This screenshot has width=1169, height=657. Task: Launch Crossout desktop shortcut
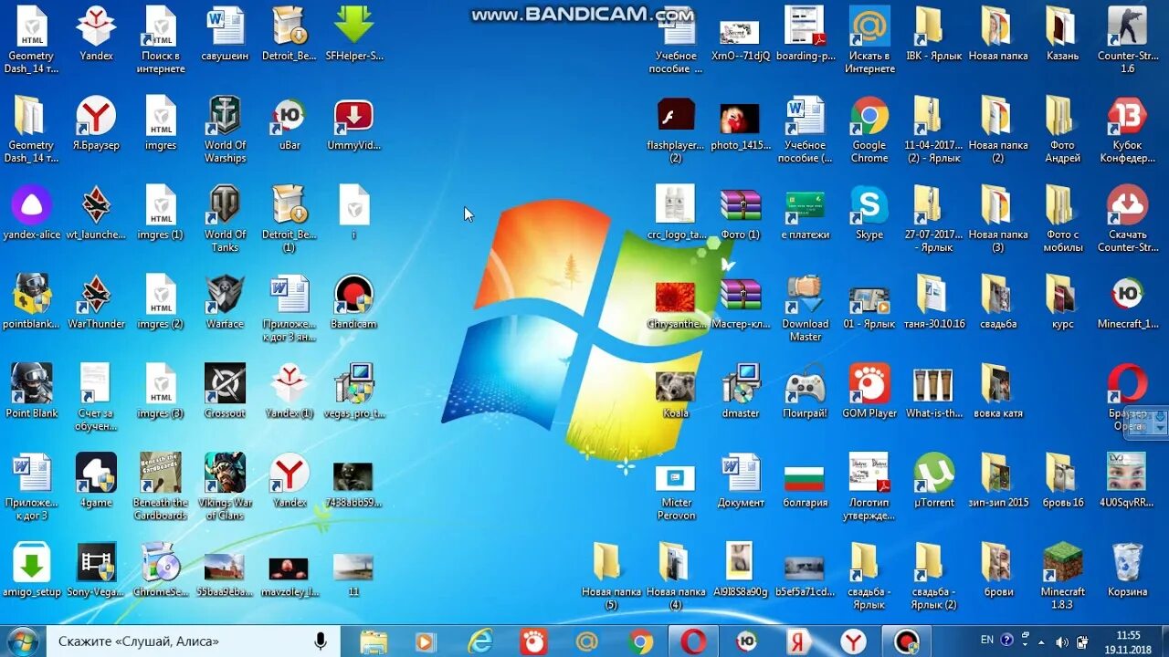(x=225, y=391)
